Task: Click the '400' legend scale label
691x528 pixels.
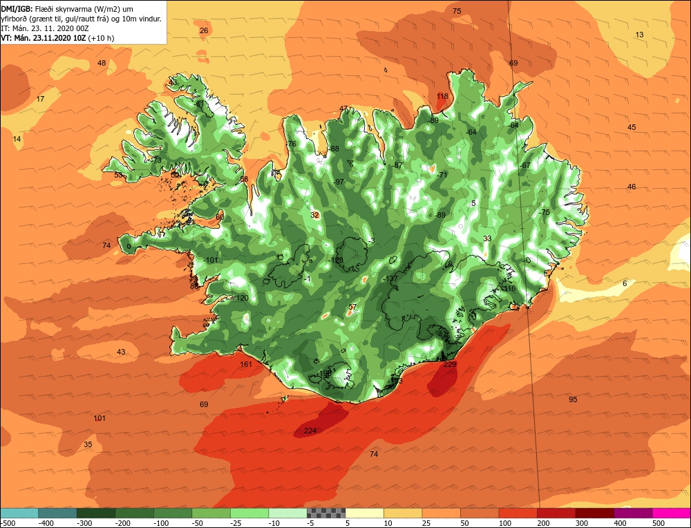Action: 620,523
